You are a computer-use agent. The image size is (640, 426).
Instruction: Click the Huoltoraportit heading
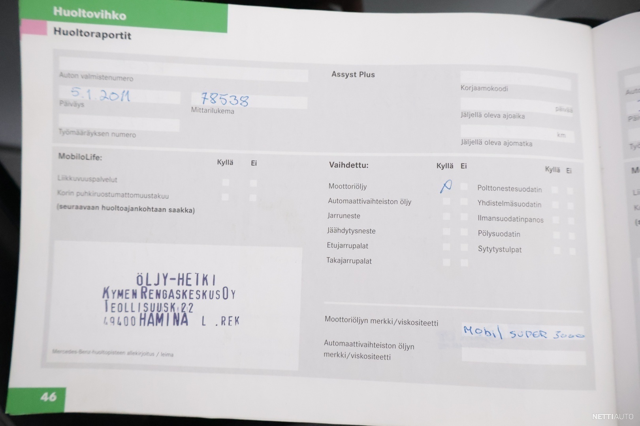92,34
